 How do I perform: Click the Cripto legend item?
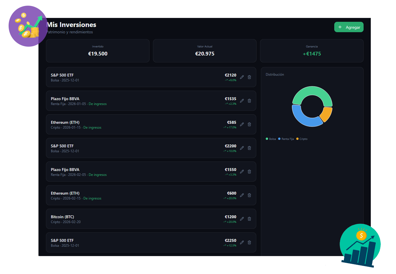click(302, 139)
